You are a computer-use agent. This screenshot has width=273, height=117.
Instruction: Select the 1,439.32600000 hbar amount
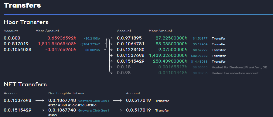click(168, 55)
